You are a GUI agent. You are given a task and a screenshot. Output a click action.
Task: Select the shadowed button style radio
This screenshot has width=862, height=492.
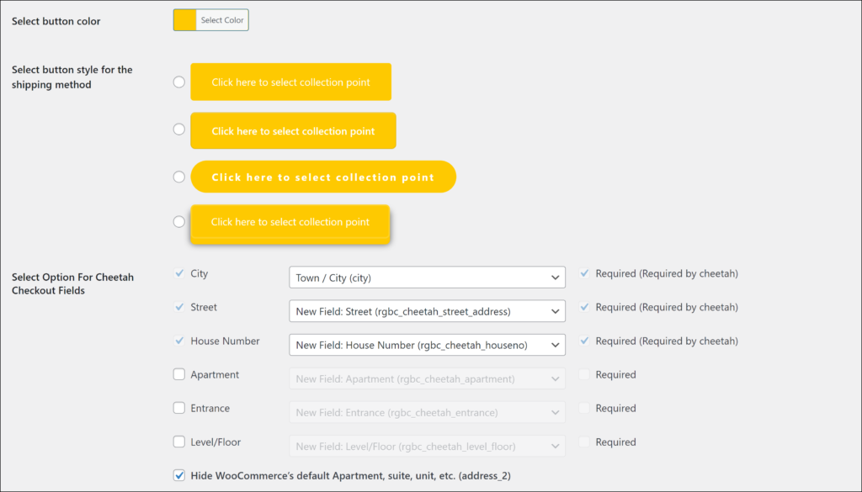[178, 222]
